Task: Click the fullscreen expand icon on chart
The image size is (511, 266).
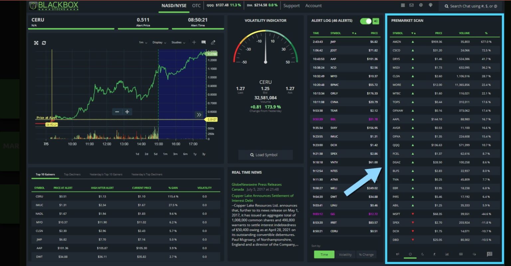Action: (x=36, y=43)
